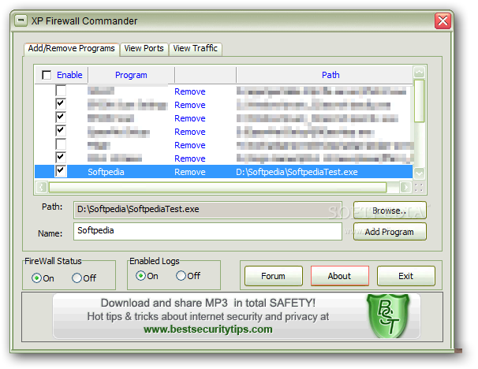This screenshot has width=478, height=369.
Task: Click Remove in the fifth program row
Action: click(x=189, y=145)
